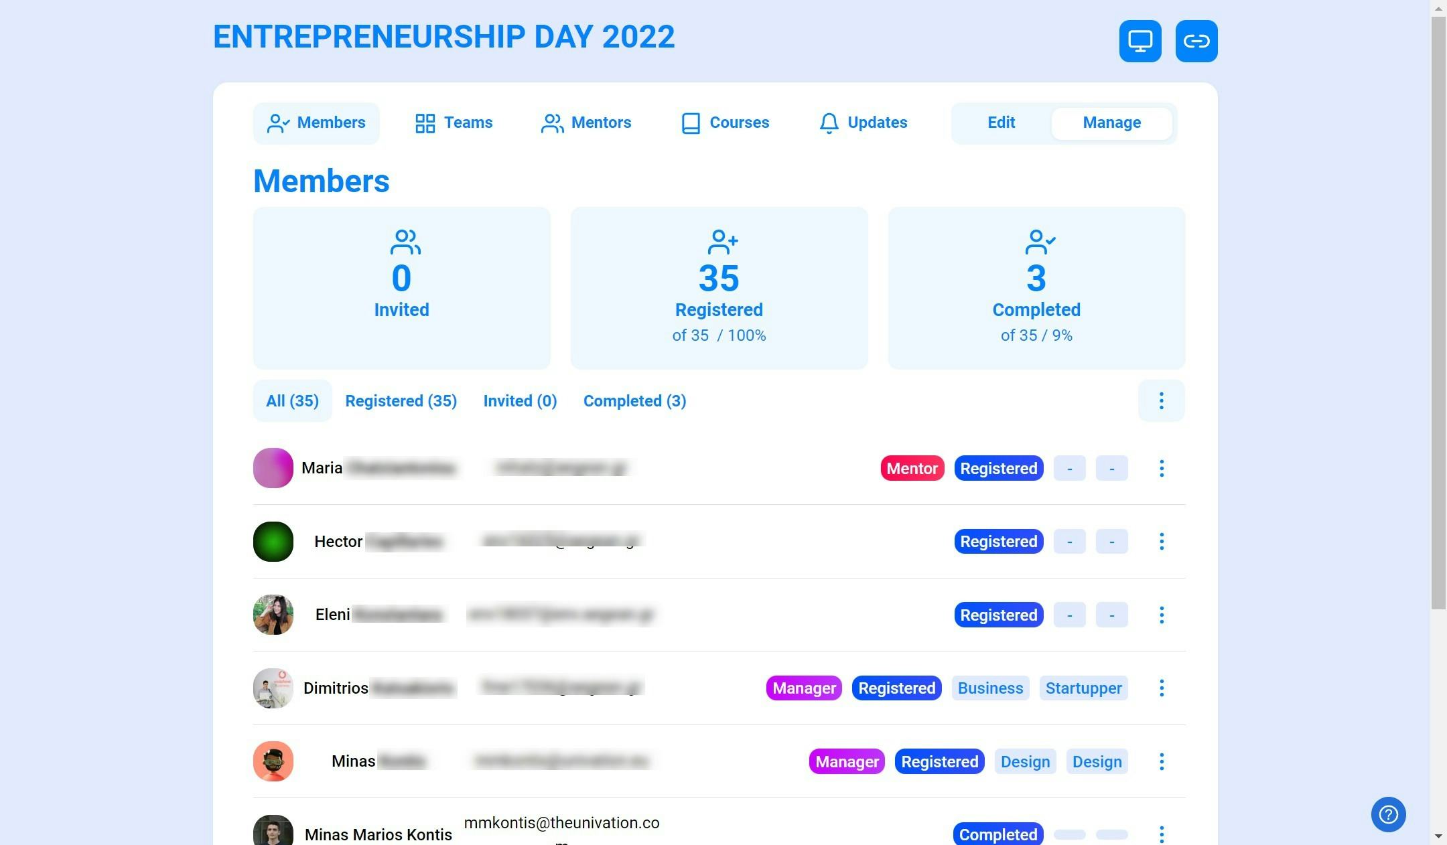
Task: Open the members list options menu
Action: point(1161,400)
